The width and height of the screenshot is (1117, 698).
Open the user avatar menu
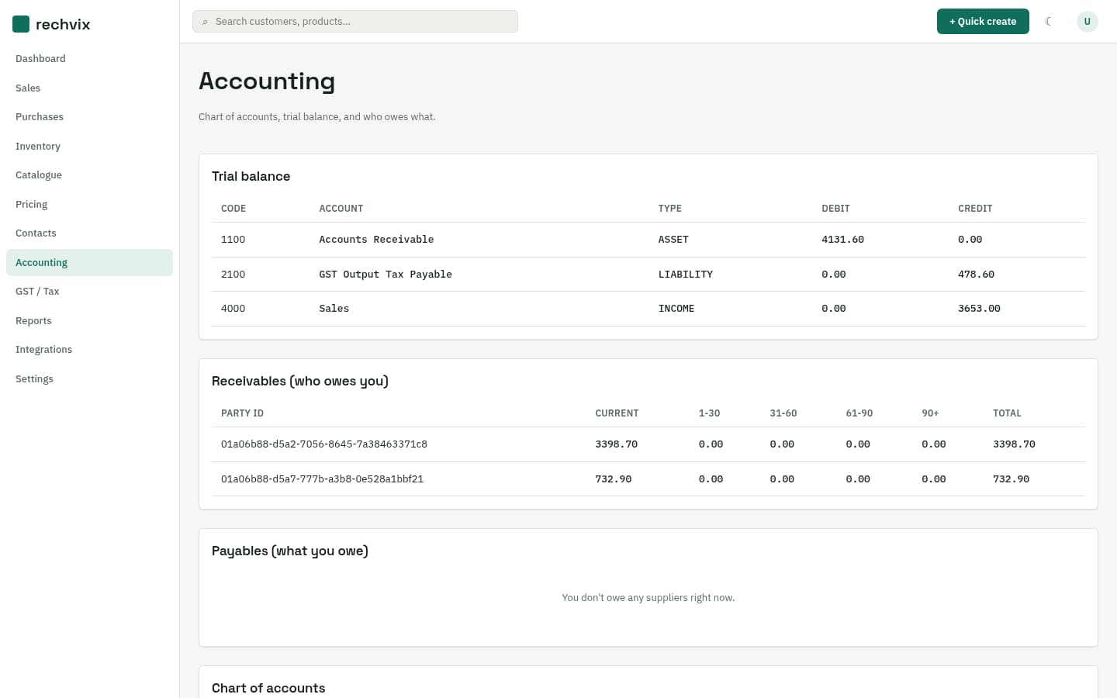coord(1087,22)
